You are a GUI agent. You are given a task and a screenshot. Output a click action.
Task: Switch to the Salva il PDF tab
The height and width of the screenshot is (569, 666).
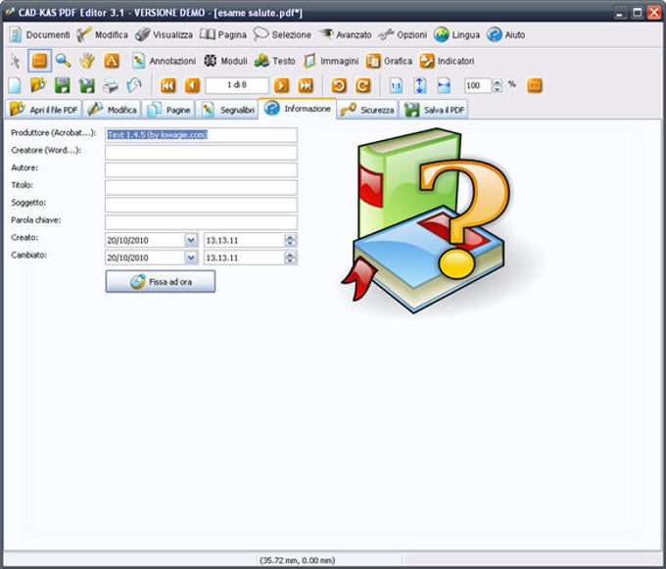(x=434, y=110)
